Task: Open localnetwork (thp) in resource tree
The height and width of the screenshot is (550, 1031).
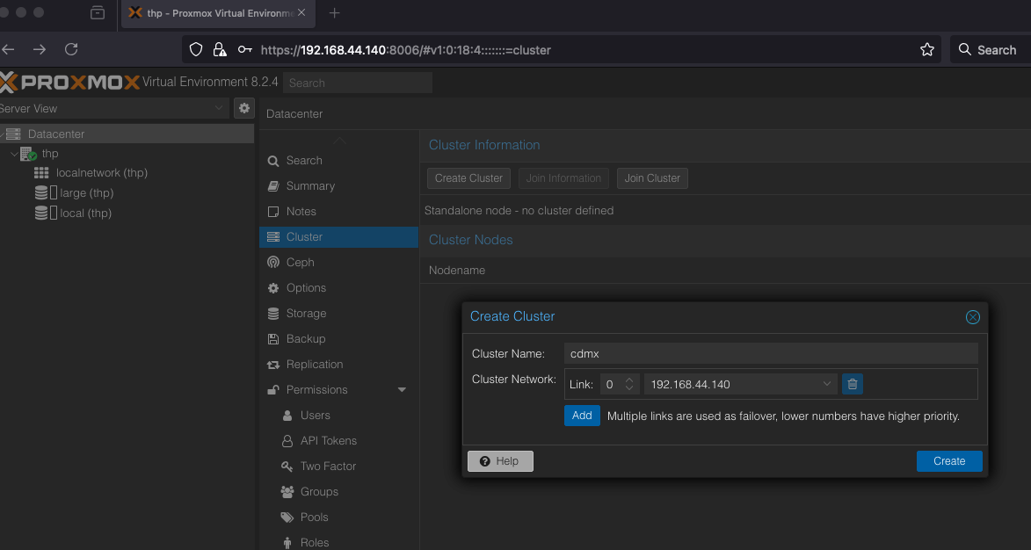Action: click(101, 173)
